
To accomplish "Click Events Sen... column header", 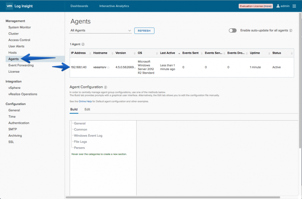I will [x=214, y=53].
